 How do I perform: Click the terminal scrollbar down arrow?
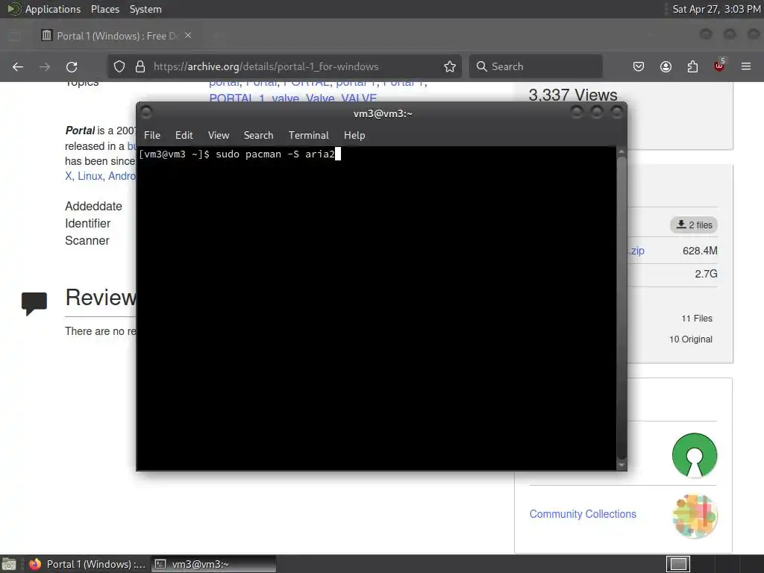pyautogui.click(x=621, y=466)
